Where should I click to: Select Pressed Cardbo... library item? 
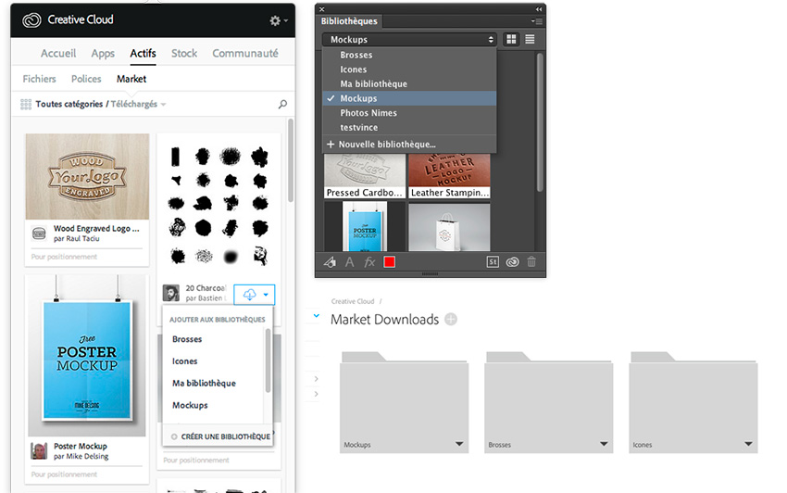365,176
